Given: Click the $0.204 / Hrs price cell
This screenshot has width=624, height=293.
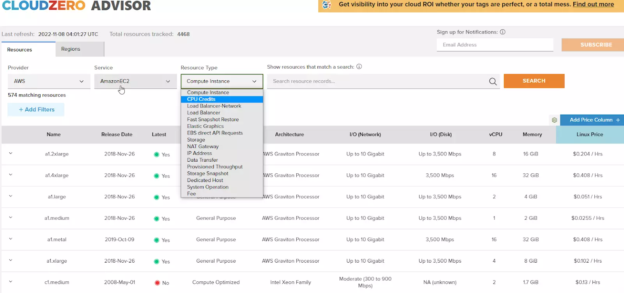Looking at the screenshot, I should pyautogui.click(x=588, y=154).
